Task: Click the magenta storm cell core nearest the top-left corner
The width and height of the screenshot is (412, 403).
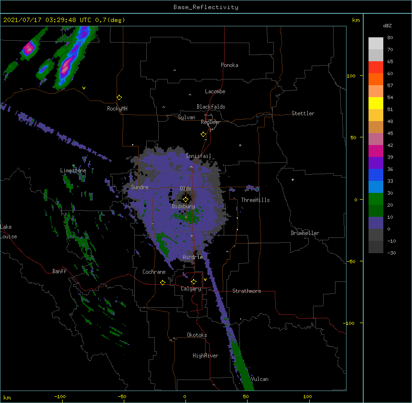Action: (29, 48)
